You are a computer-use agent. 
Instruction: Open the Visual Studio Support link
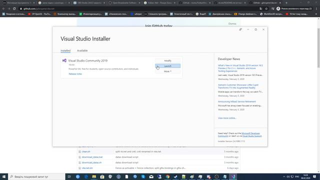252,136
